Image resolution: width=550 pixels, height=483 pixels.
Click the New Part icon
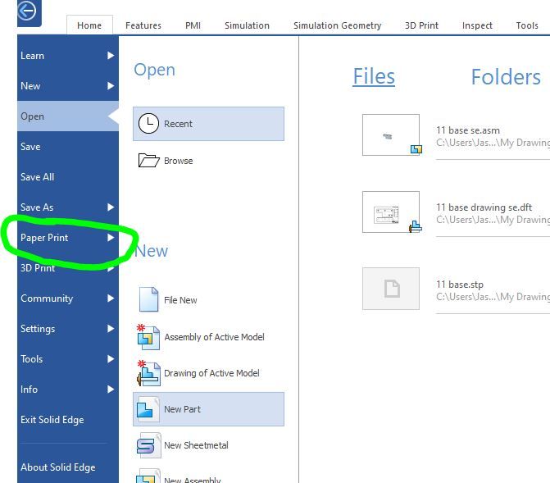[x=148, y=409]
